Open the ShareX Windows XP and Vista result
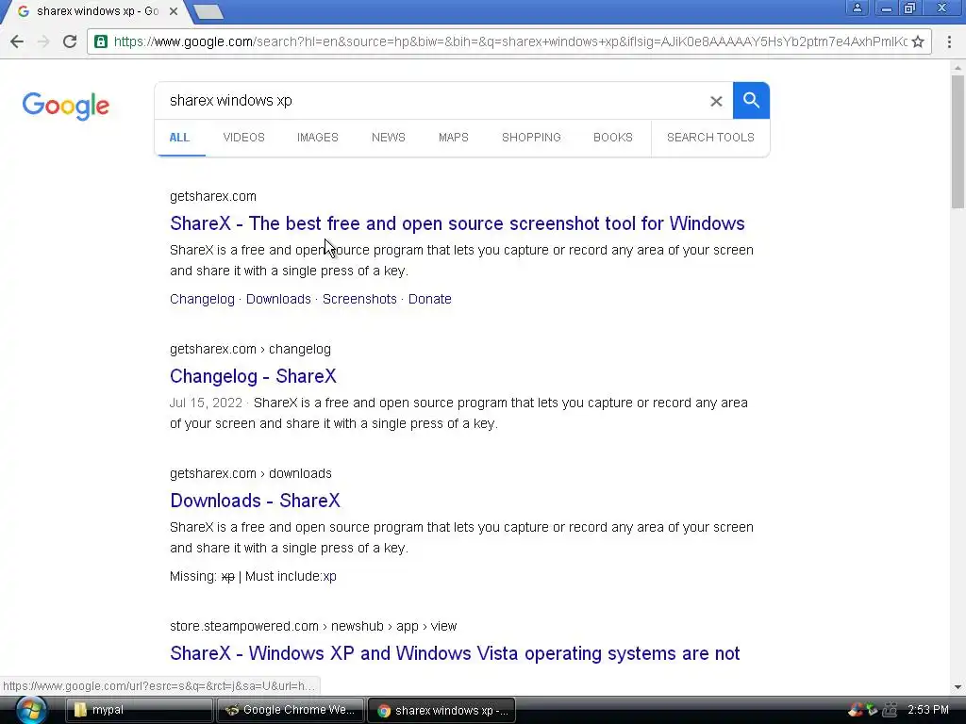The width and height of the screenshot is (966, 724). click(x=455, y=653)
